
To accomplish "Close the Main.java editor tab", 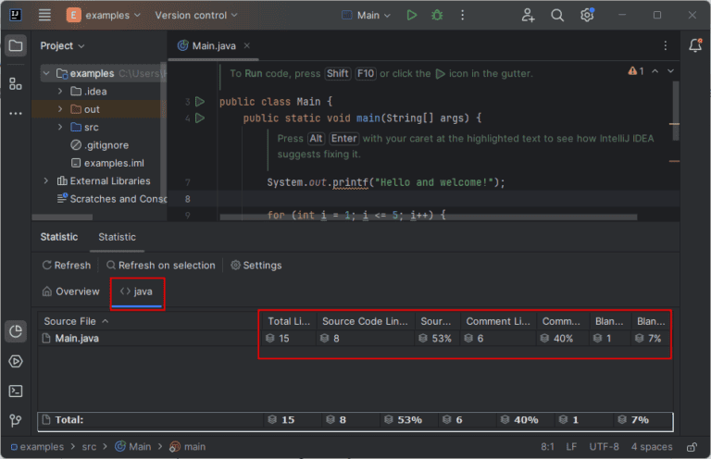I will click(x=247, y=46).
